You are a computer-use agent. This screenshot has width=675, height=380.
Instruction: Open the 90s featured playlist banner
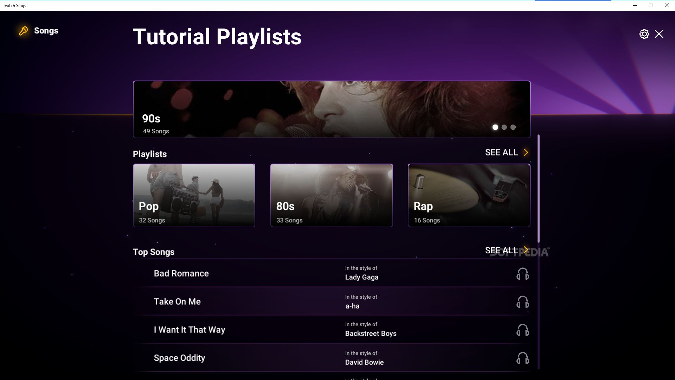click(332, 109)
